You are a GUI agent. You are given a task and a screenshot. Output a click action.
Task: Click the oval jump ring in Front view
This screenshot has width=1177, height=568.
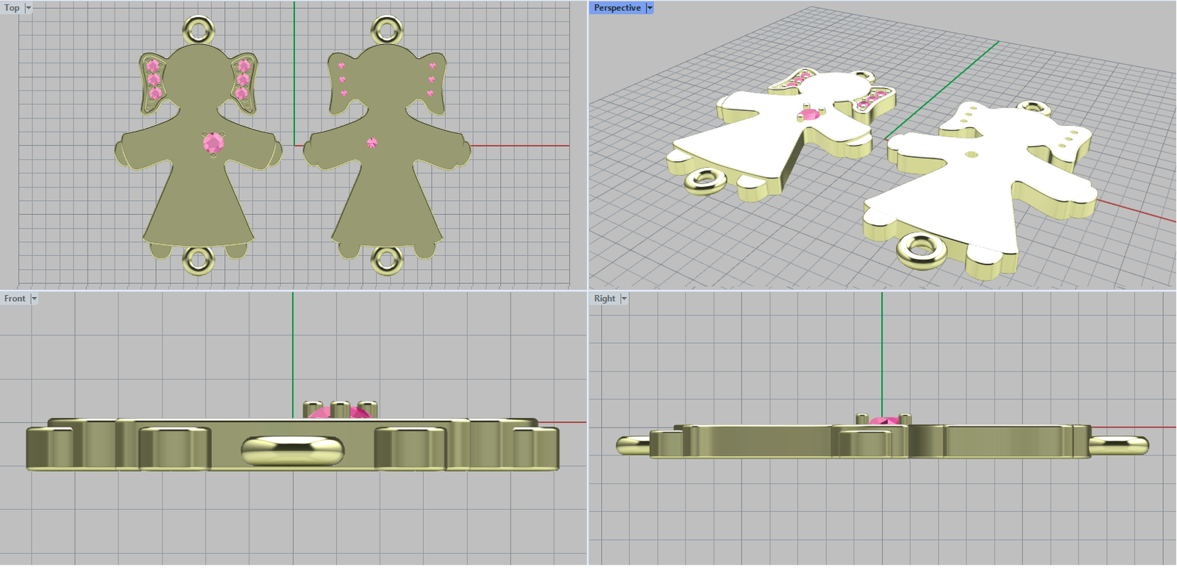pos(292,450)
